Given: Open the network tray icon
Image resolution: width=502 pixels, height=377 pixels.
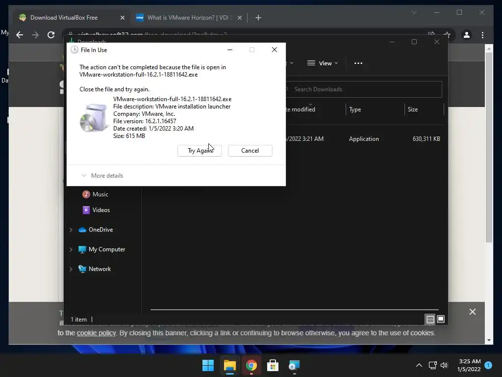Looking at the screenshot, I should [x=432, y=365].
